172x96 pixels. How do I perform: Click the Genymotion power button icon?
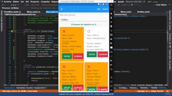(x=111, y=69)
